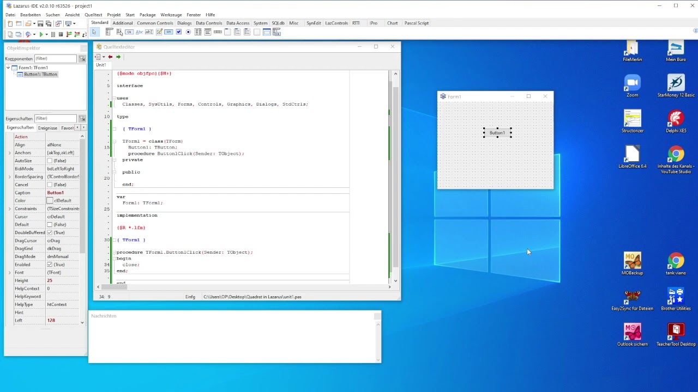The height and width of the screenshot is (392, 698).
Task: Click the Komponenten filter input field
Action: pos(55,58)
